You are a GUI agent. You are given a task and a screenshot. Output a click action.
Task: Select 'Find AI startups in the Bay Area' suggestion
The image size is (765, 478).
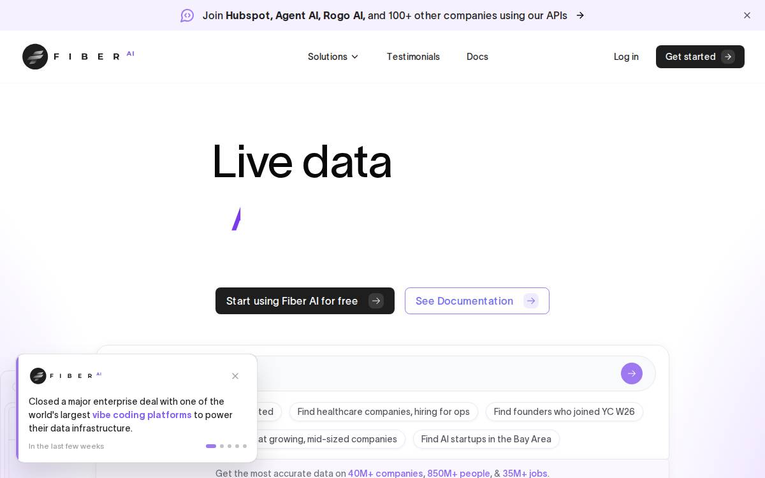[x=486, y=439]
